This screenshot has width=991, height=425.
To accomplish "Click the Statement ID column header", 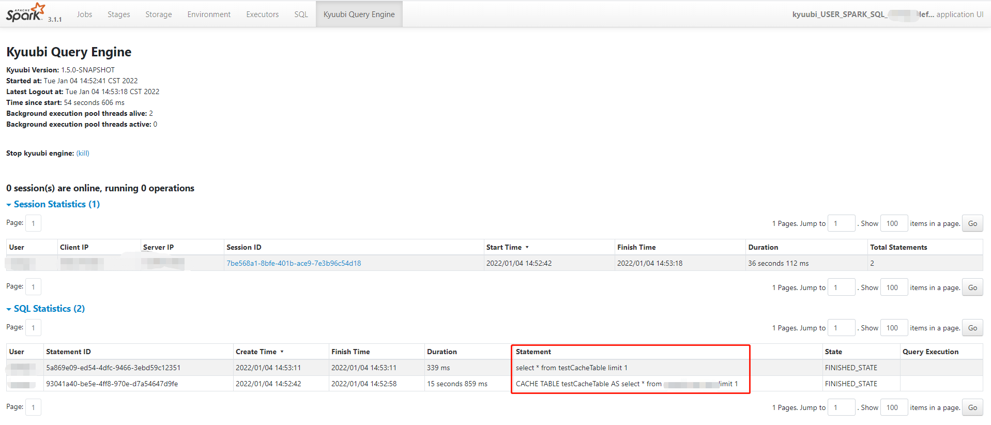I will [68, 352].
